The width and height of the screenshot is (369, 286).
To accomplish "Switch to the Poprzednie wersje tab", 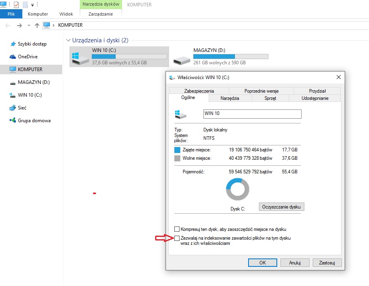I will (x=261, y=91).
